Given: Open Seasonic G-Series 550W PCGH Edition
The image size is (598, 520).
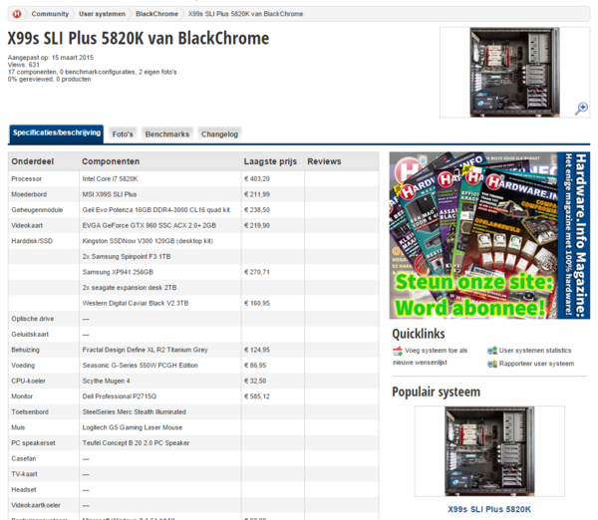Looking at the screenshot, I should [x=140, y=366].
